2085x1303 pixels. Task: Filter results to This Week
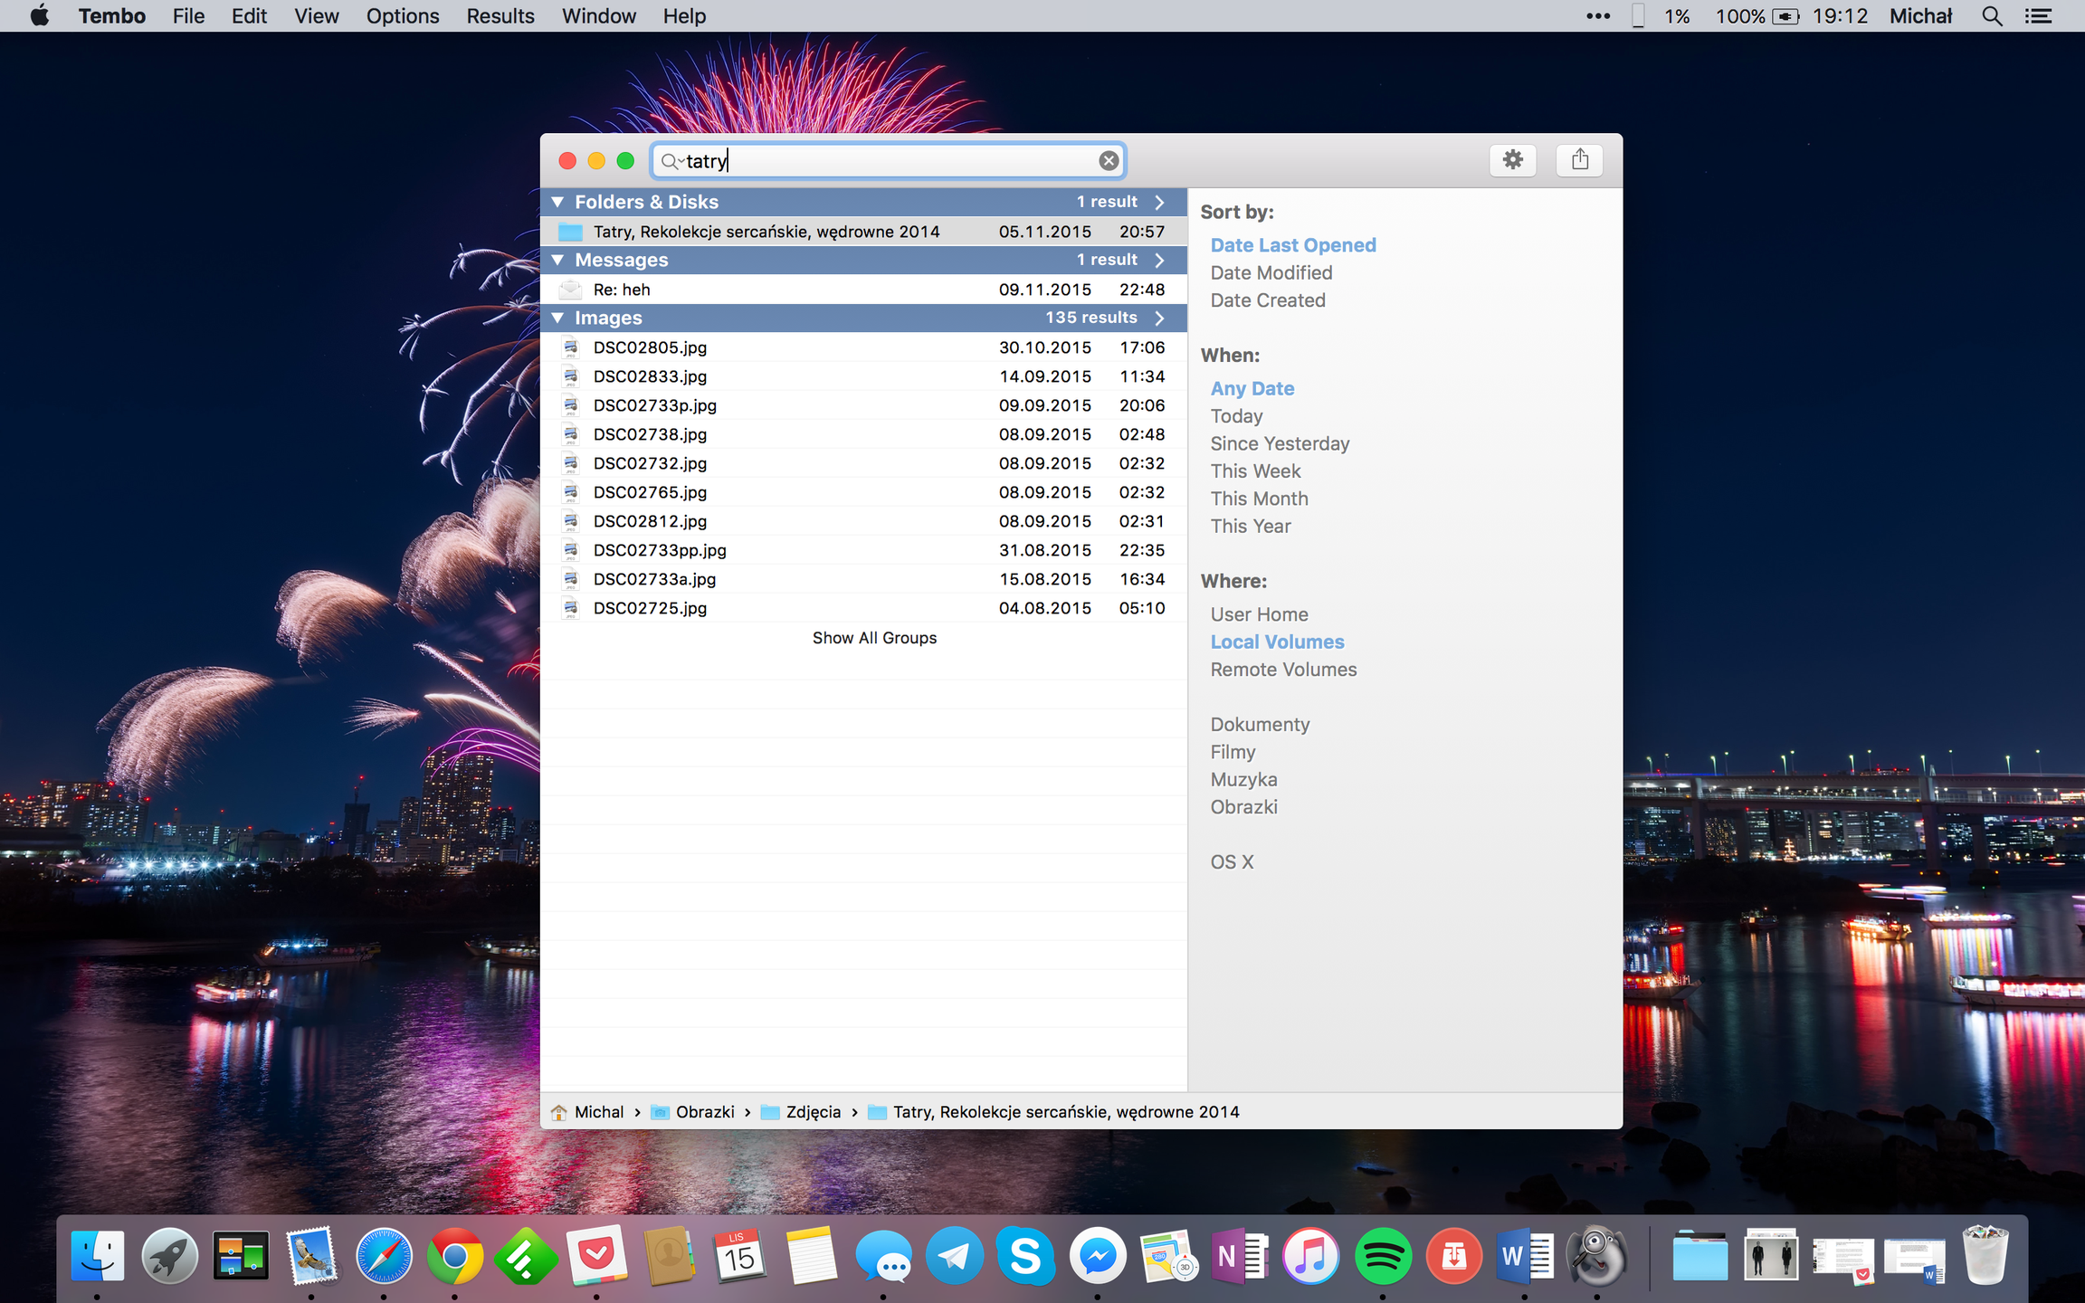click(x=1255, y=471)
